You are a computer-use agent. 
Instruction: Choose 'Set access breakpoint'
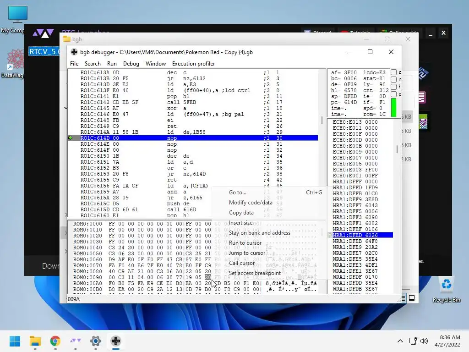coord(255,273)
